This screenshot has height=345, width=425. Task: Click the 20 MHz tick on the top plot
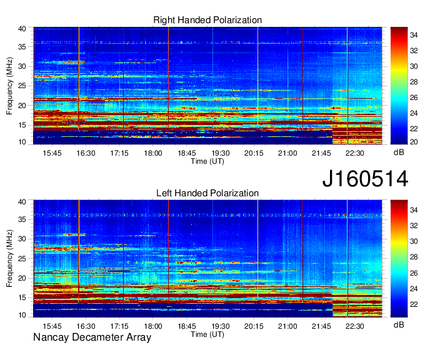pyautogui.click(x=22, y=106)
